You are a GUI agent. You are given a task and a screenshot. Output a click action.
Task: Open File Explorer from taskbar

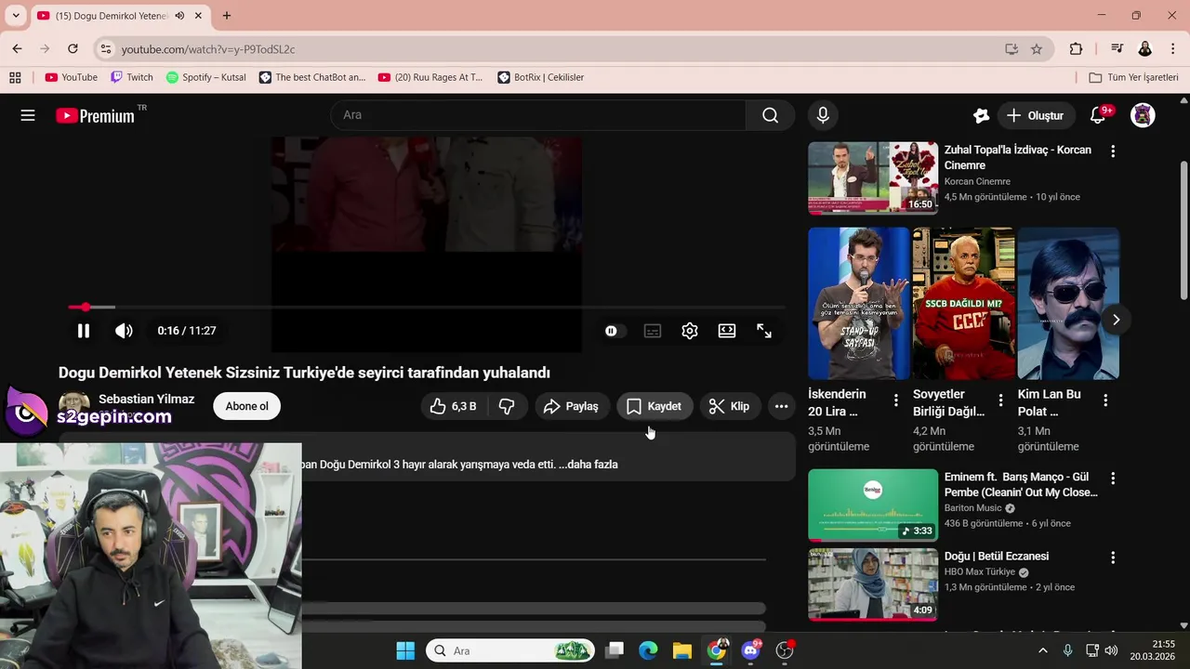pos(681,650)
